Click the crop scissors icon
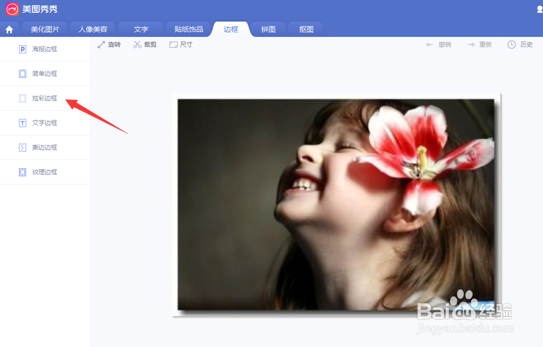This screenshot has width=543, height=347. click(x=138, y=45)
